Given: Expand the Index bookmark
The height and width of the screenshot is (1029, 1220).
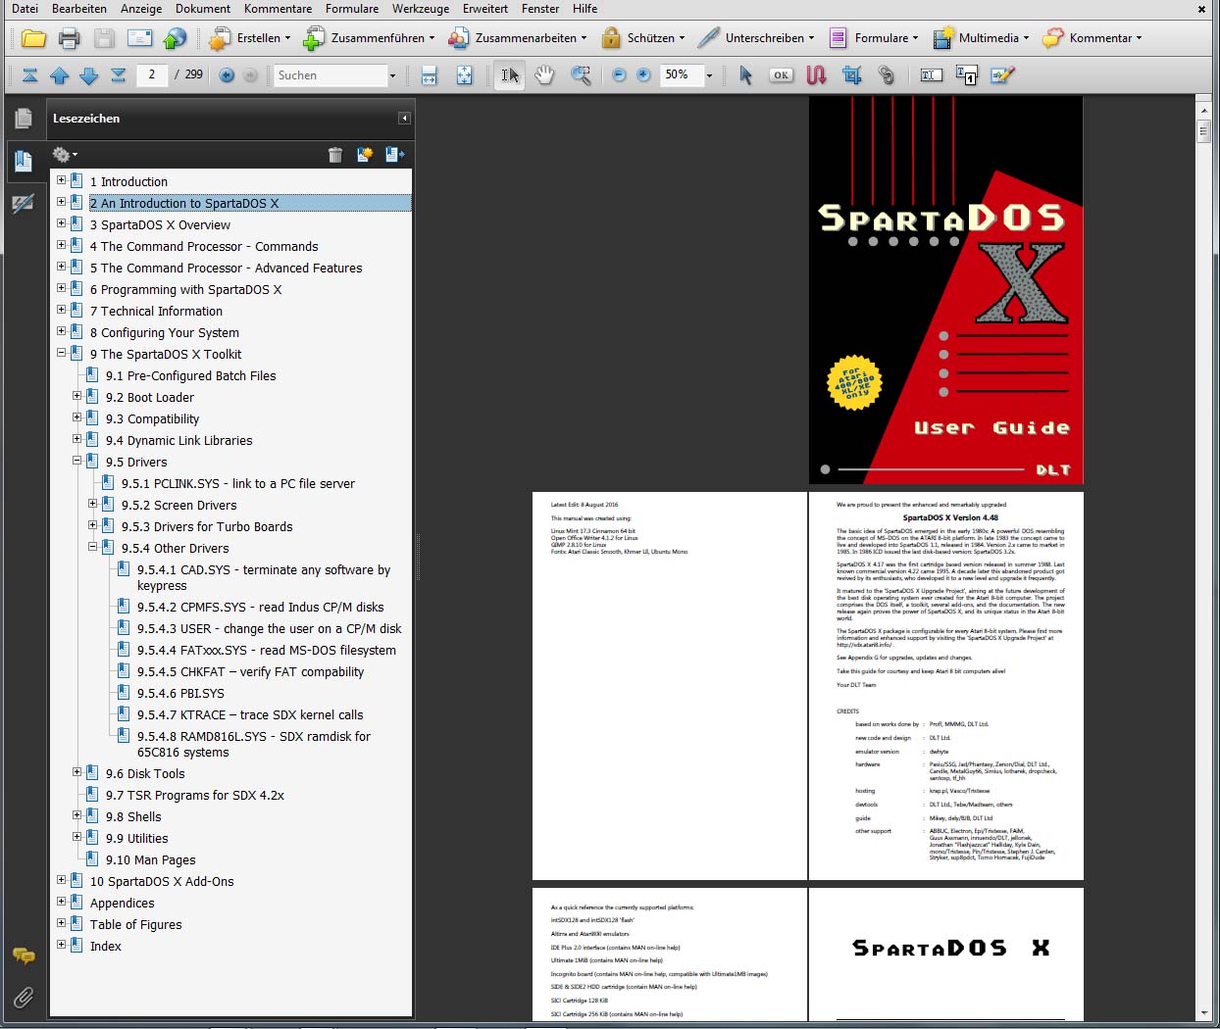Looking at the screenshot, I should (61, 945).
